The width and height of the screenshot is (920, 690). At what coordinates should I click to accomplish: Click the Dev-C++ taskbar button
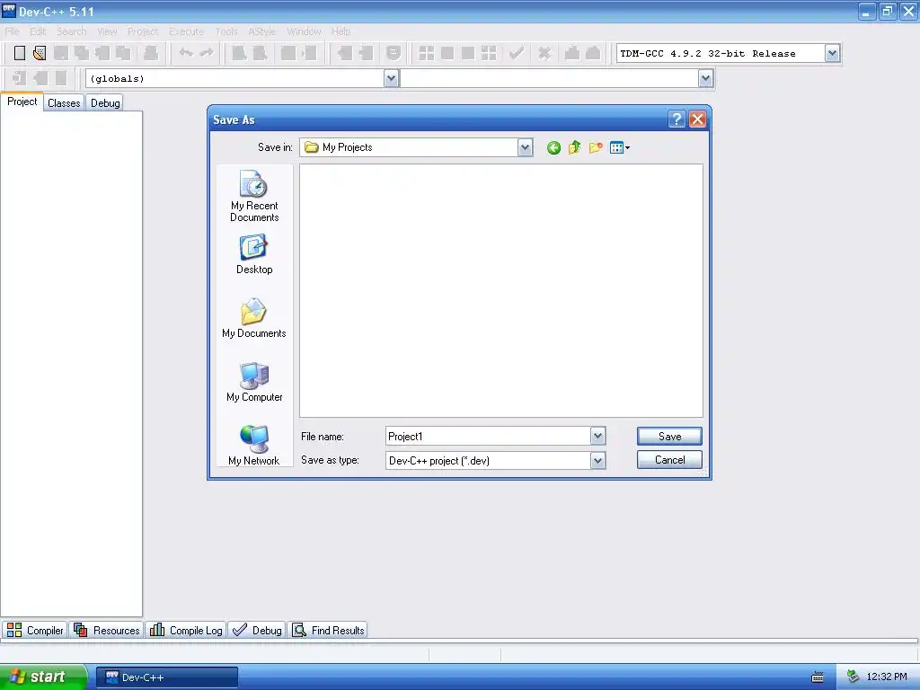click(167, 677)
